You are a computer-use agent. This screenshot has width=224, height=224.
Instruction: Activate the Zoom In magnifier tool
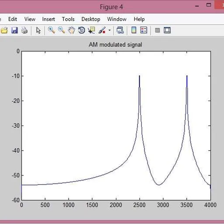[x=52, y=30]
